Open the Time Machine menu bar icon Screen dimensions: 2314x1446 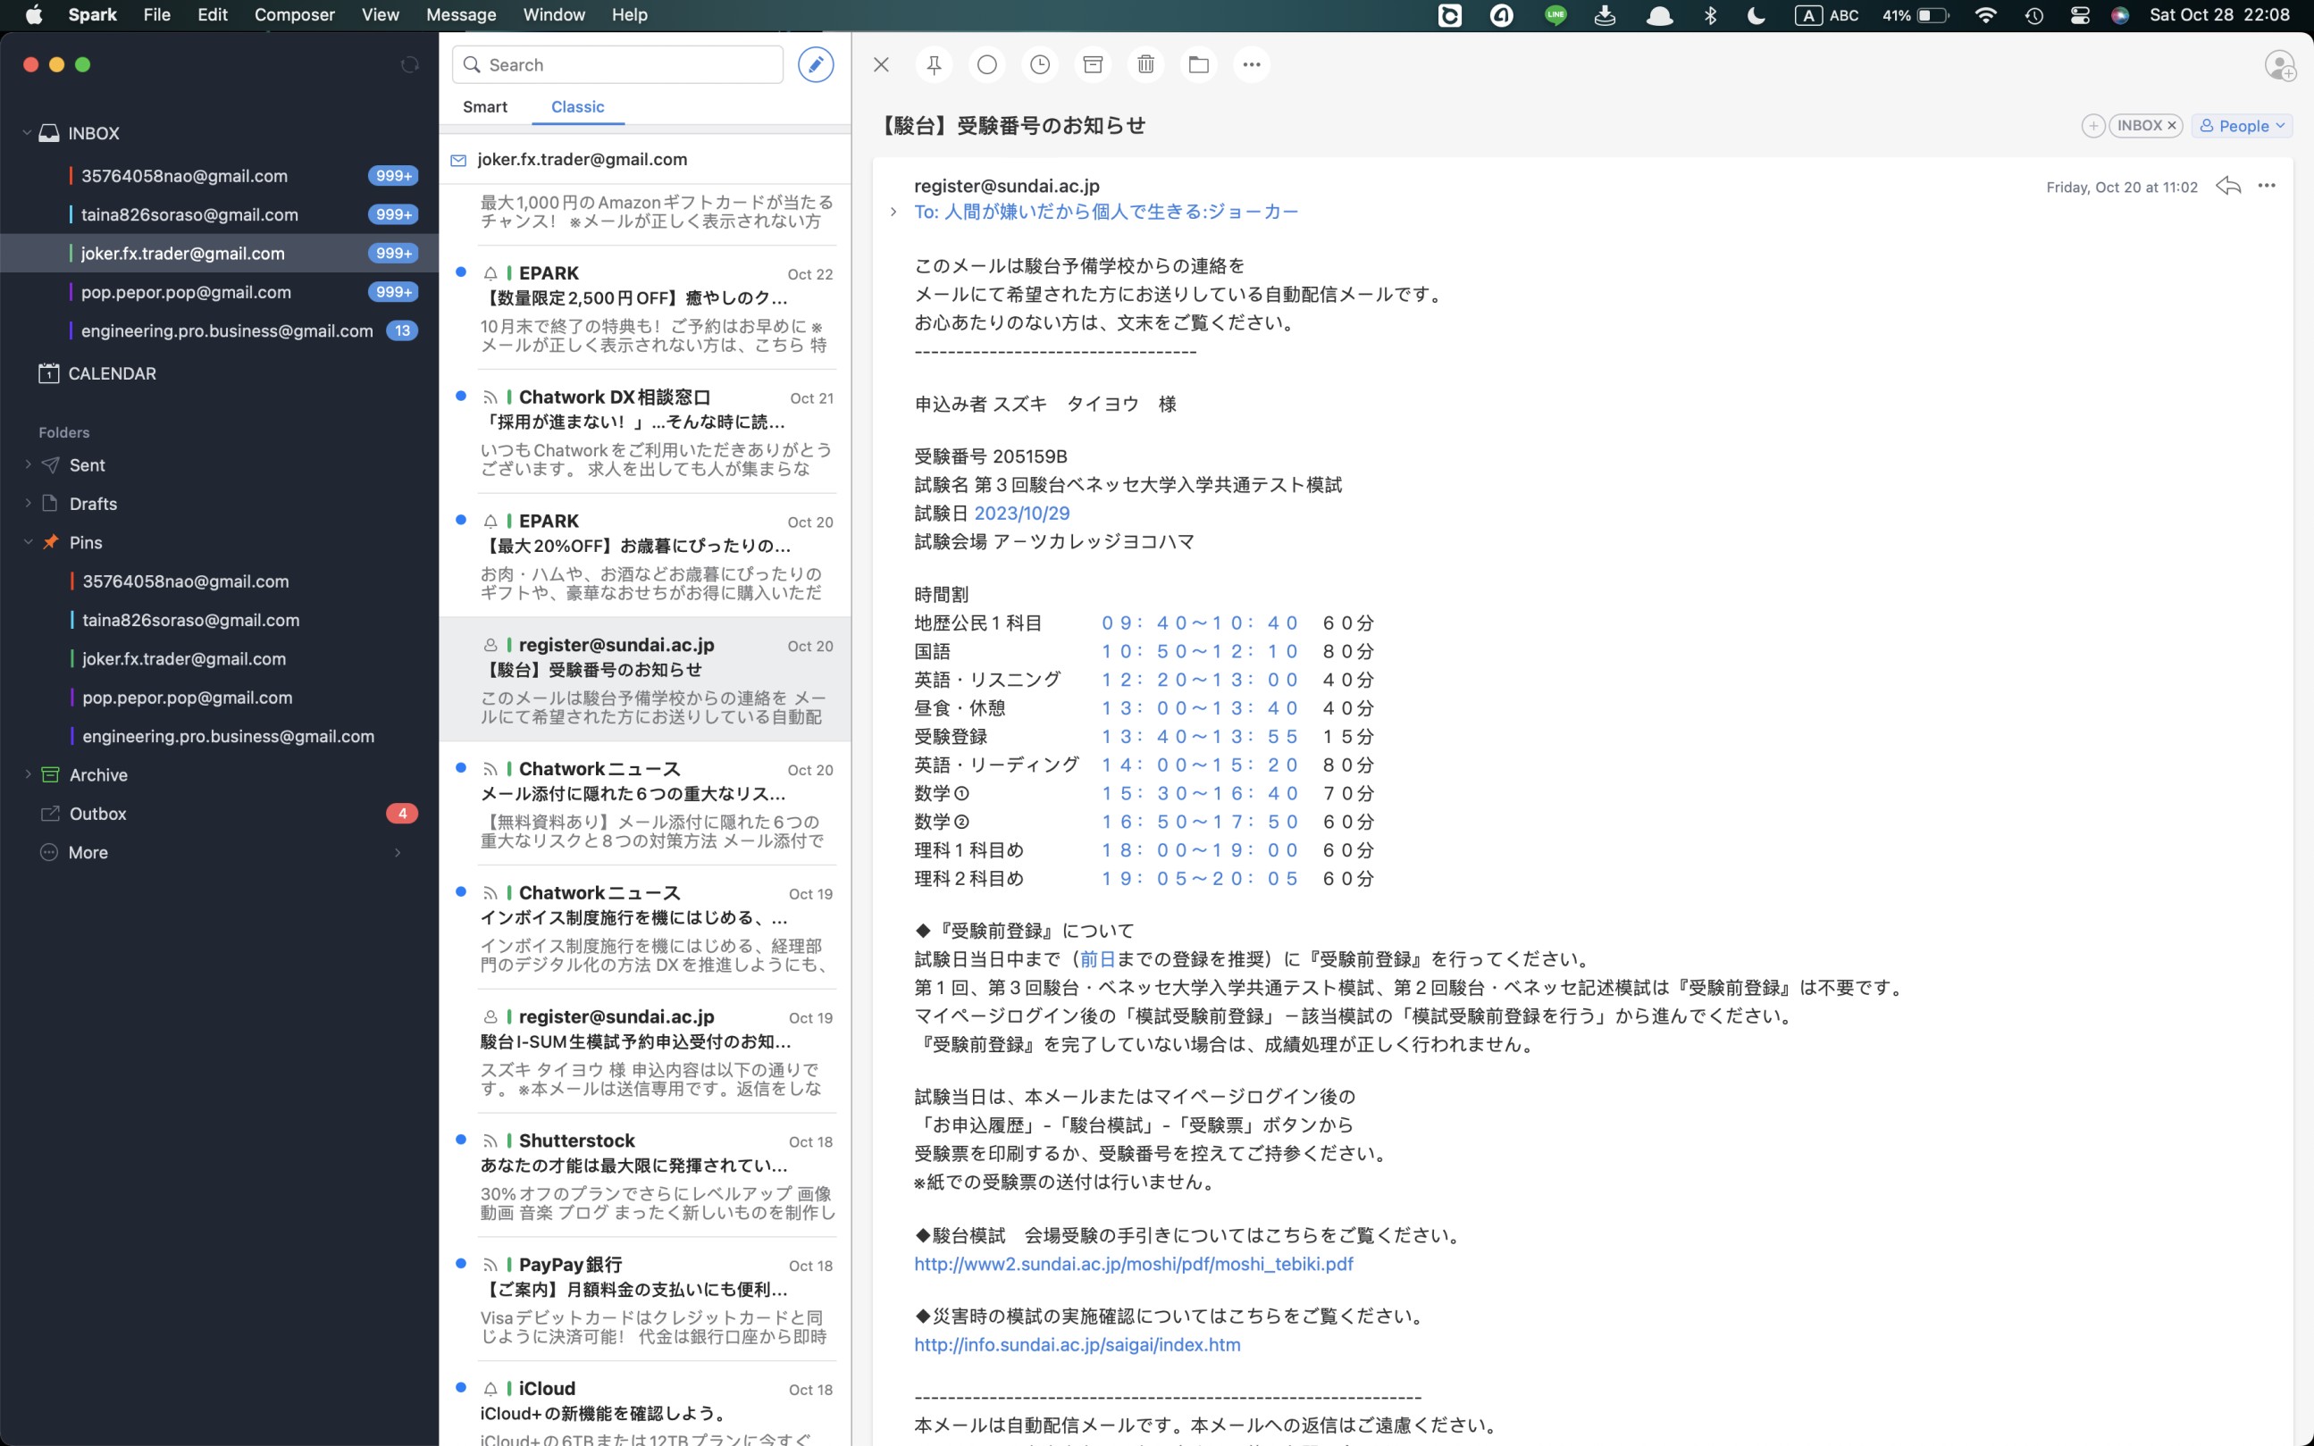[2034, 15]
